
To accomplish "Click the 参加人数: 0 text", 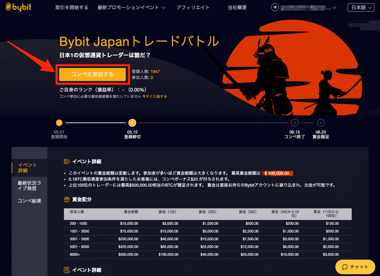I will [142, 78].
